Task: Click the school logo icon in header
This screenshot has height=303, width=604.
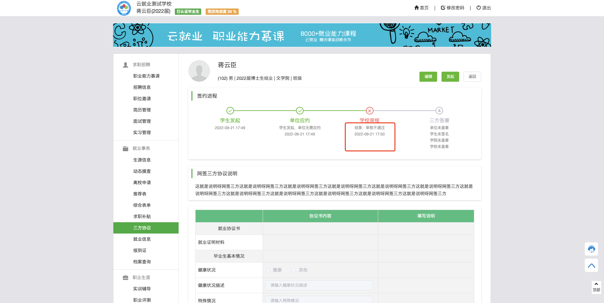Action: coord(124,8)
